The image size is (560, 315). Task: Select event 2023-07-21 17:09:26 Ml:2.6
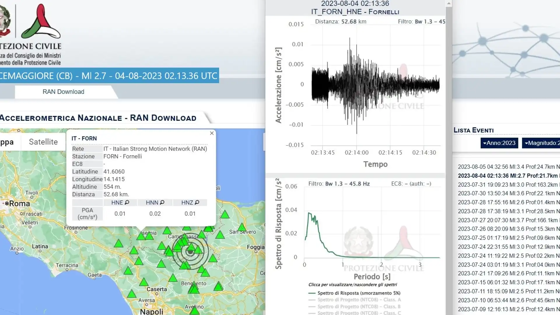point(509,273)
